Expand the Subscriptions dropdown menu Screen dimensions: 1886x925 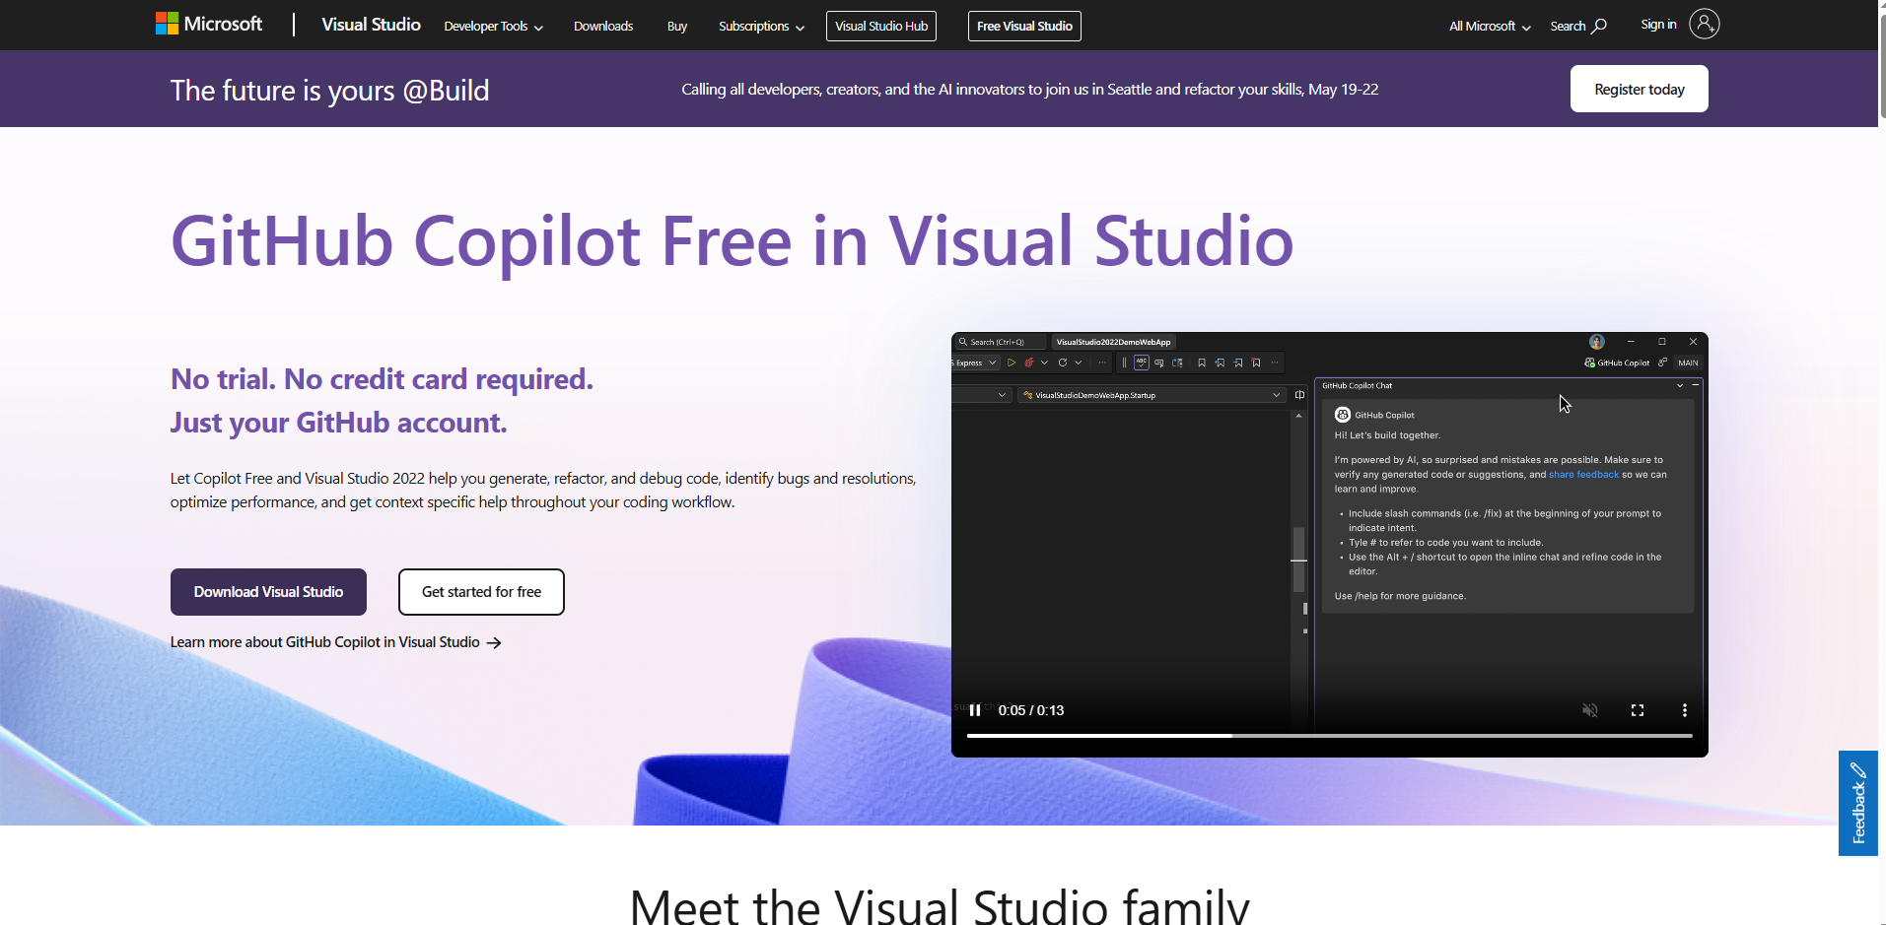click(x=760, y=27)
